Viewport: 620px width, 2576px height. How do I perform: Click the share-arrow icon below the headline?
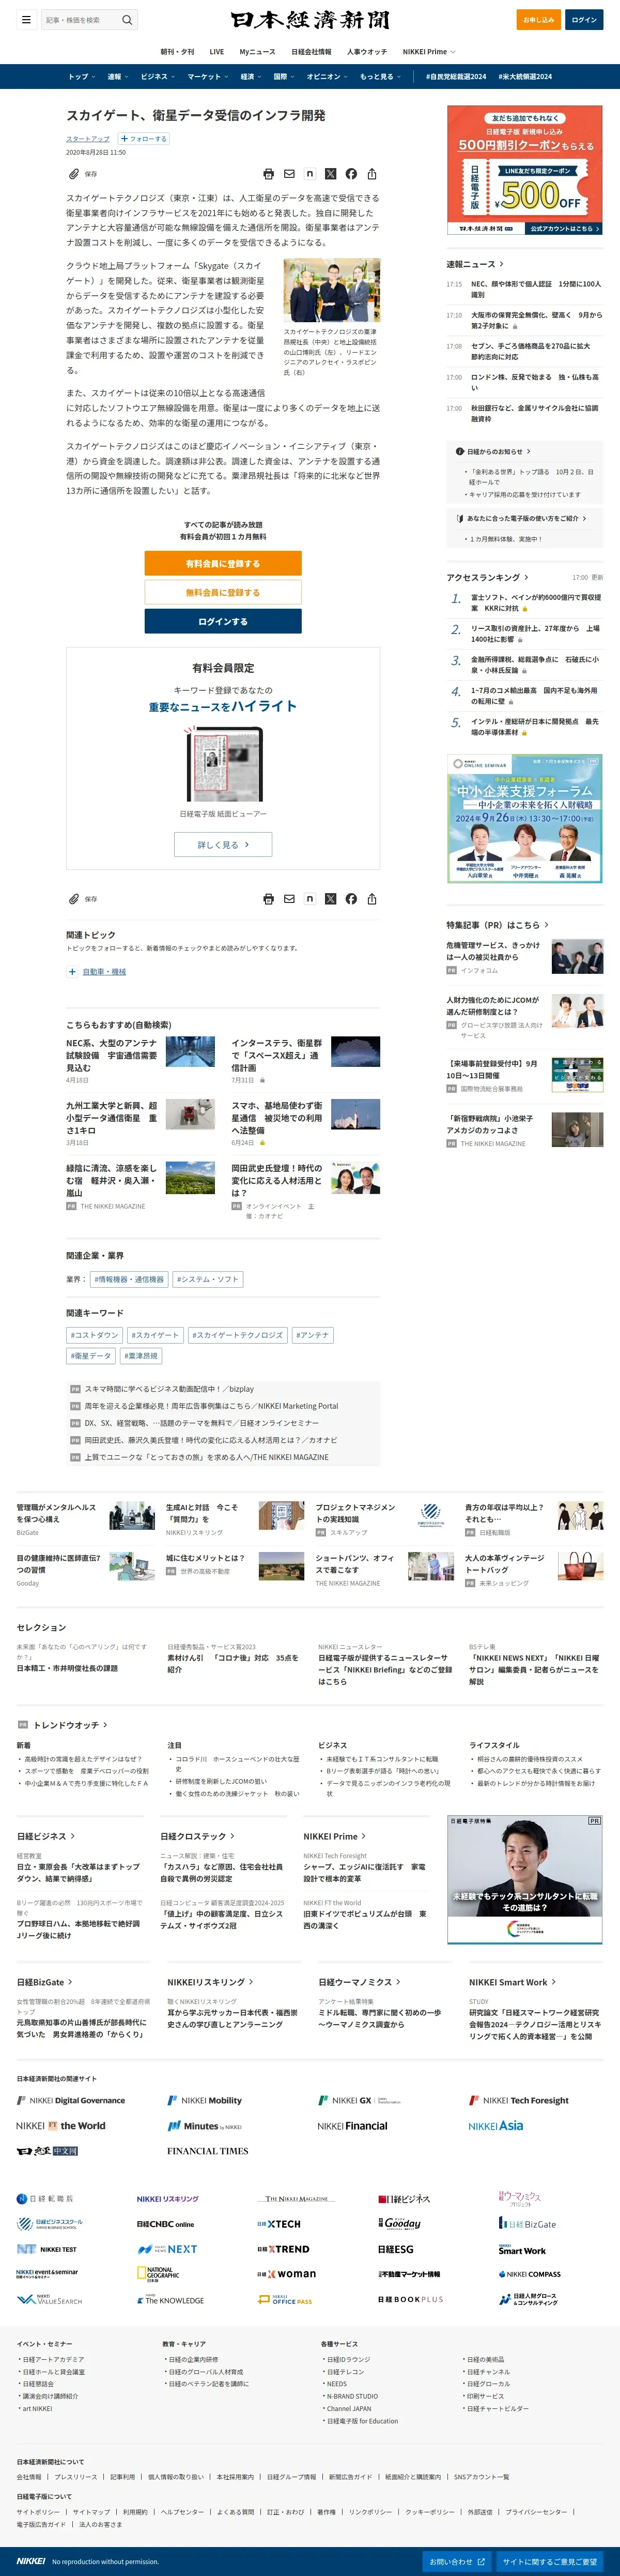pos(371,174)
